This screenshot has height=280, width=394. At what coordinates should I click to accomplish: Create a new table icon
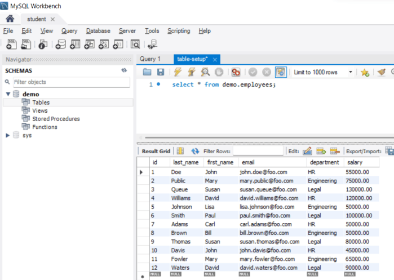75,44
